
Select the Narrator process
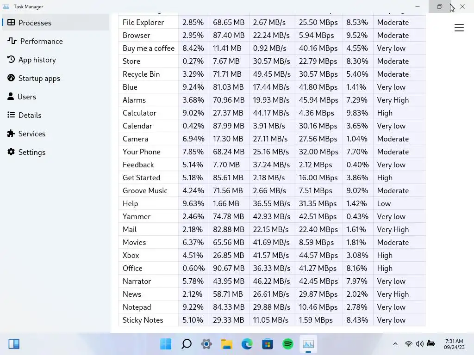272,282
